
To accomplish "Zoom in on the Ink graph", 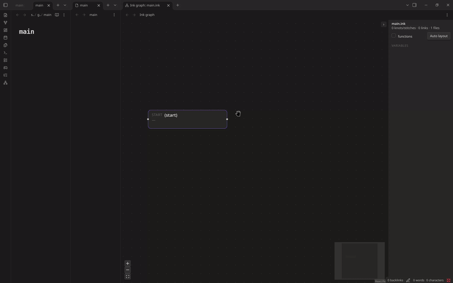I will 128,264.
